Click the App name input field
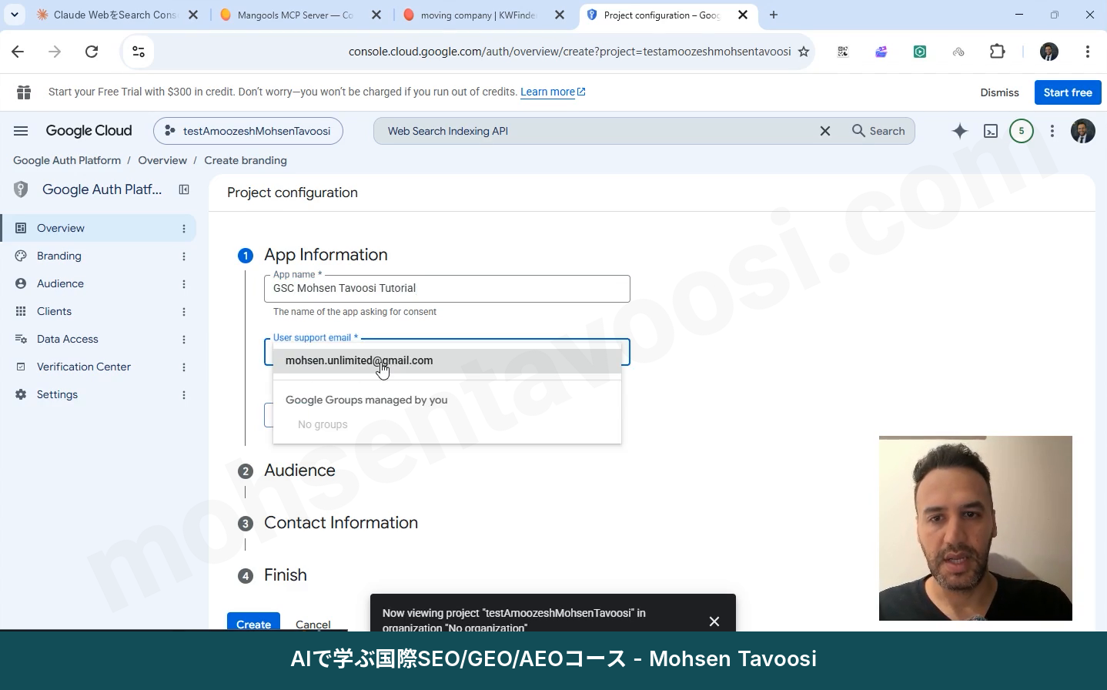This screenshot has height=690, width=1107. [447, 289]
